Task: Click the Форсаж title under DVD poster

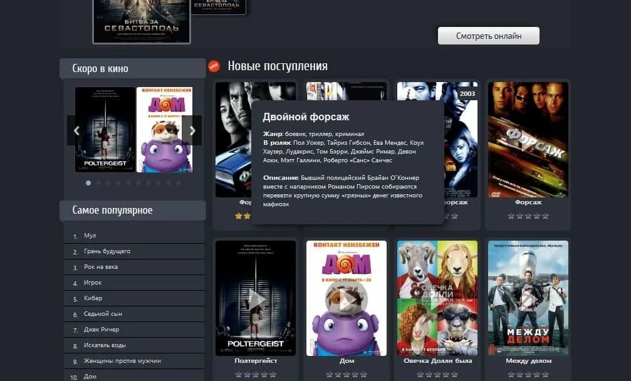Action: pos(528,202)
